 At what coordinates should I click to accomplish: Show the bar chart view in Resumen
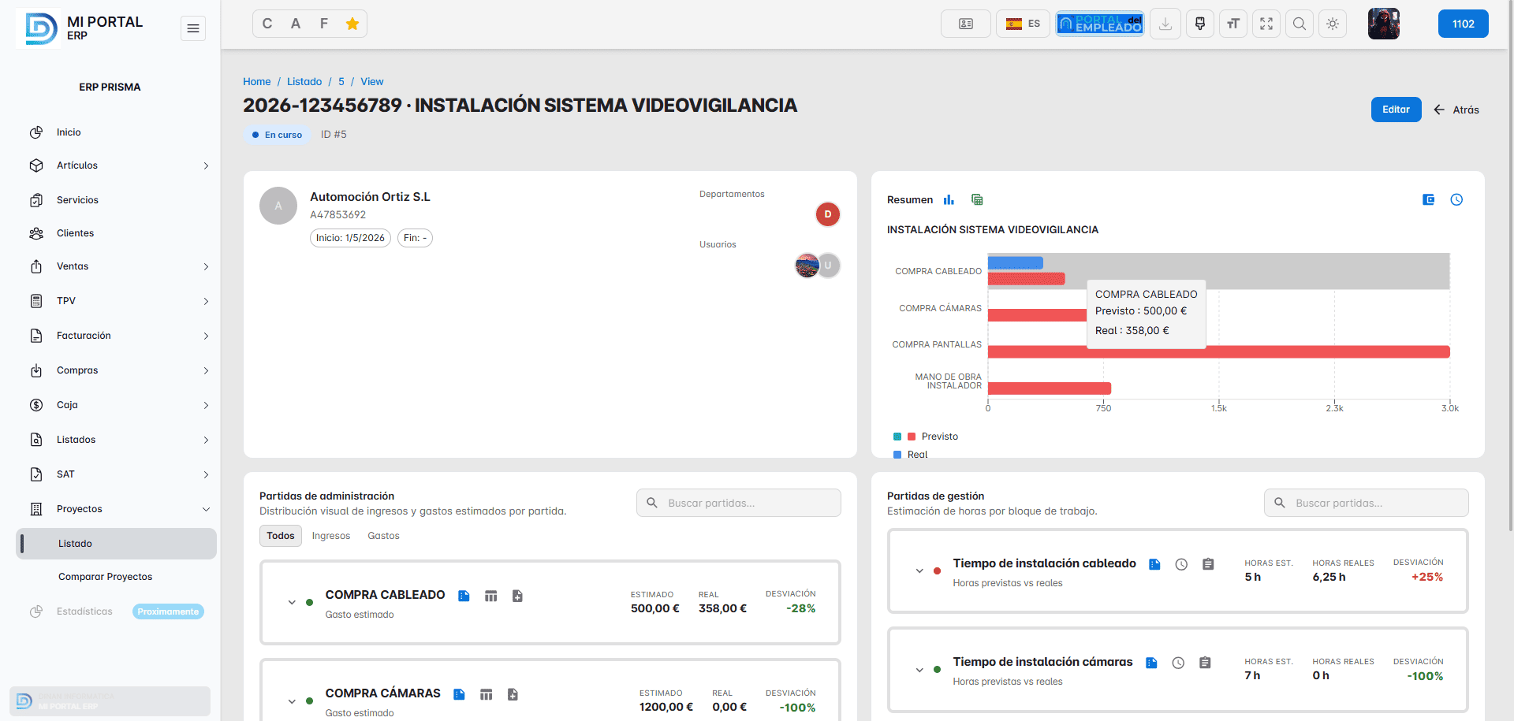pos(949,200)
